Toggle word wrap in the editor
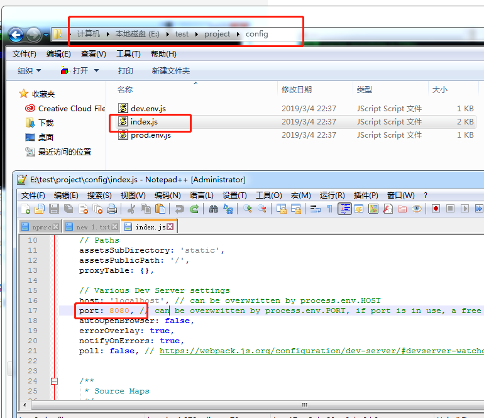 pyautogui.click(x=315, y=209)
